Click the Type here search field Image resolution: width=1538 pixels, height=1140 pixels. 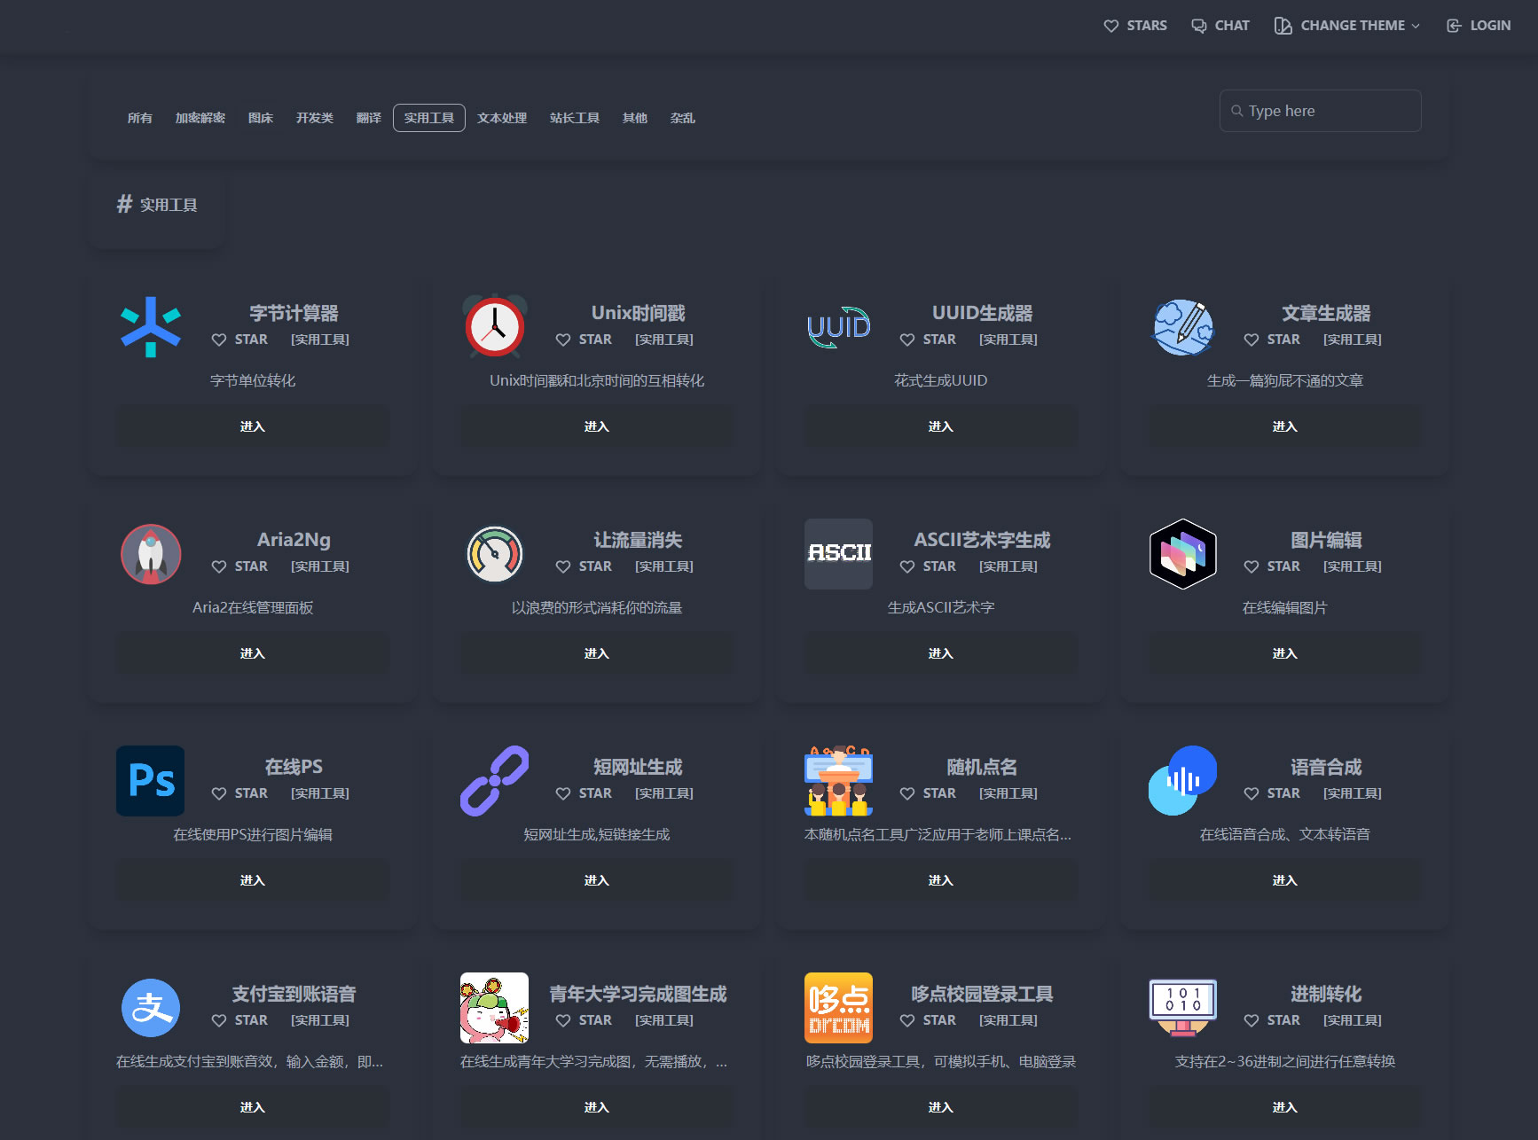[1319, 110]
